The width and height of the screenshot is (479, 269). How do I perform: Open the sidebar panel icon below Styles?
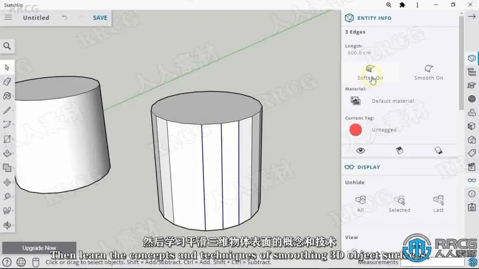click(x=472, y=139)
